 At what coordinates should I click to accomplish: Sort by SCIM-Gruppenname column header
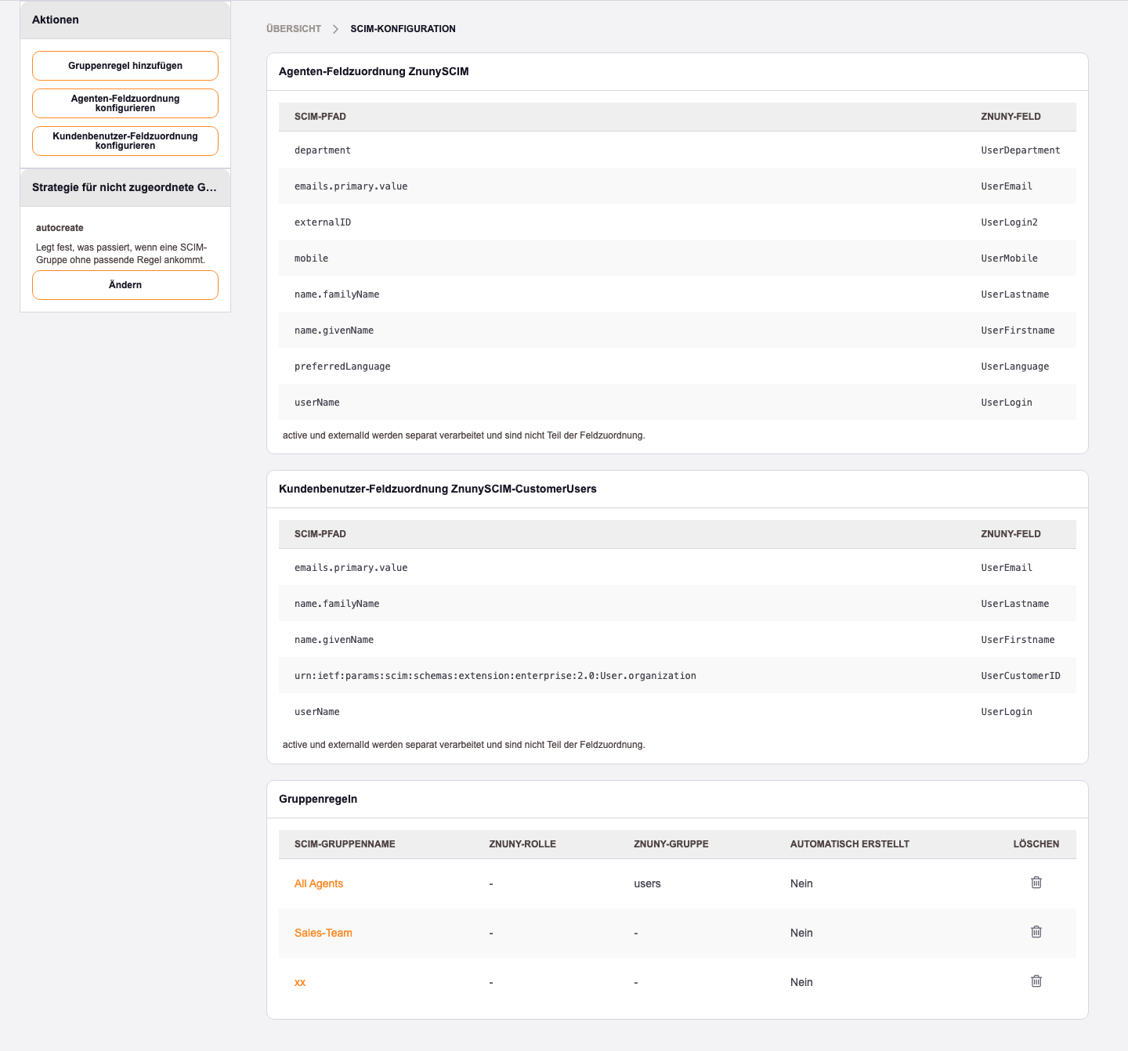(x=345, y=844)
